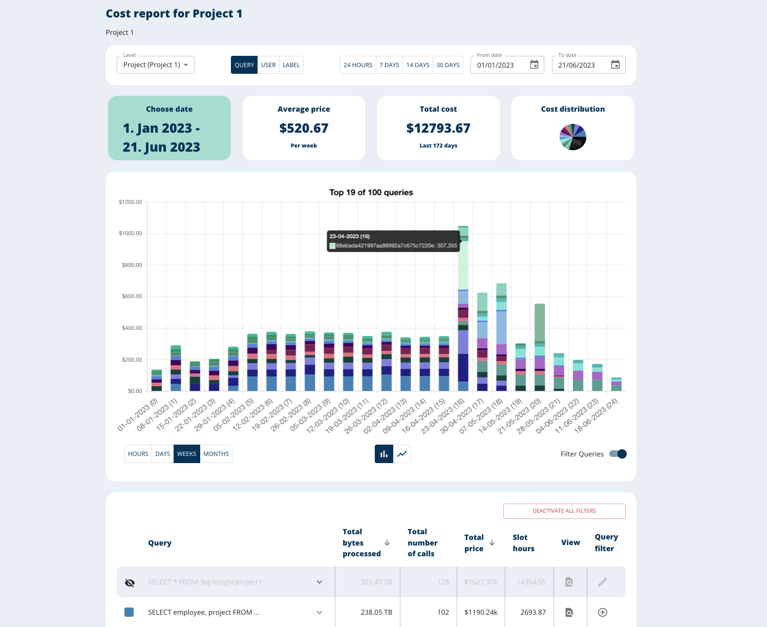The width and height of the screenshot is (767, 627).
Task: Click the 325.47 TB cell
Action: point(376,582)
